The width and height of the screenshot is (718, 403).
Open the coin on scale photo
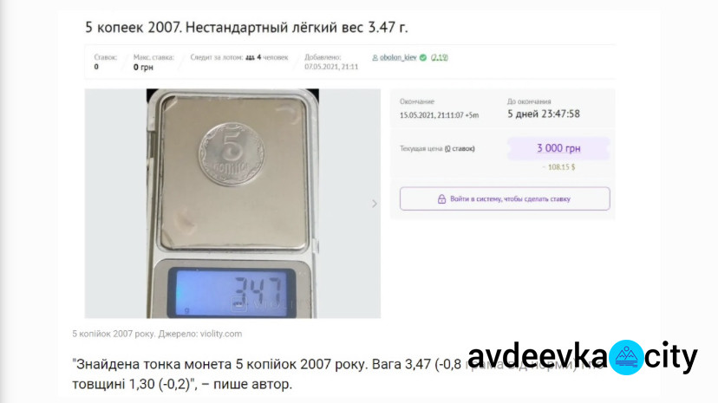[232, 204]
